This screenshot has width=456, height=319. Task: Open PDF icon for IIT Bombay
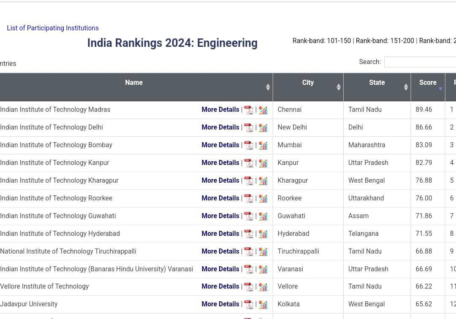click(249, 146)
